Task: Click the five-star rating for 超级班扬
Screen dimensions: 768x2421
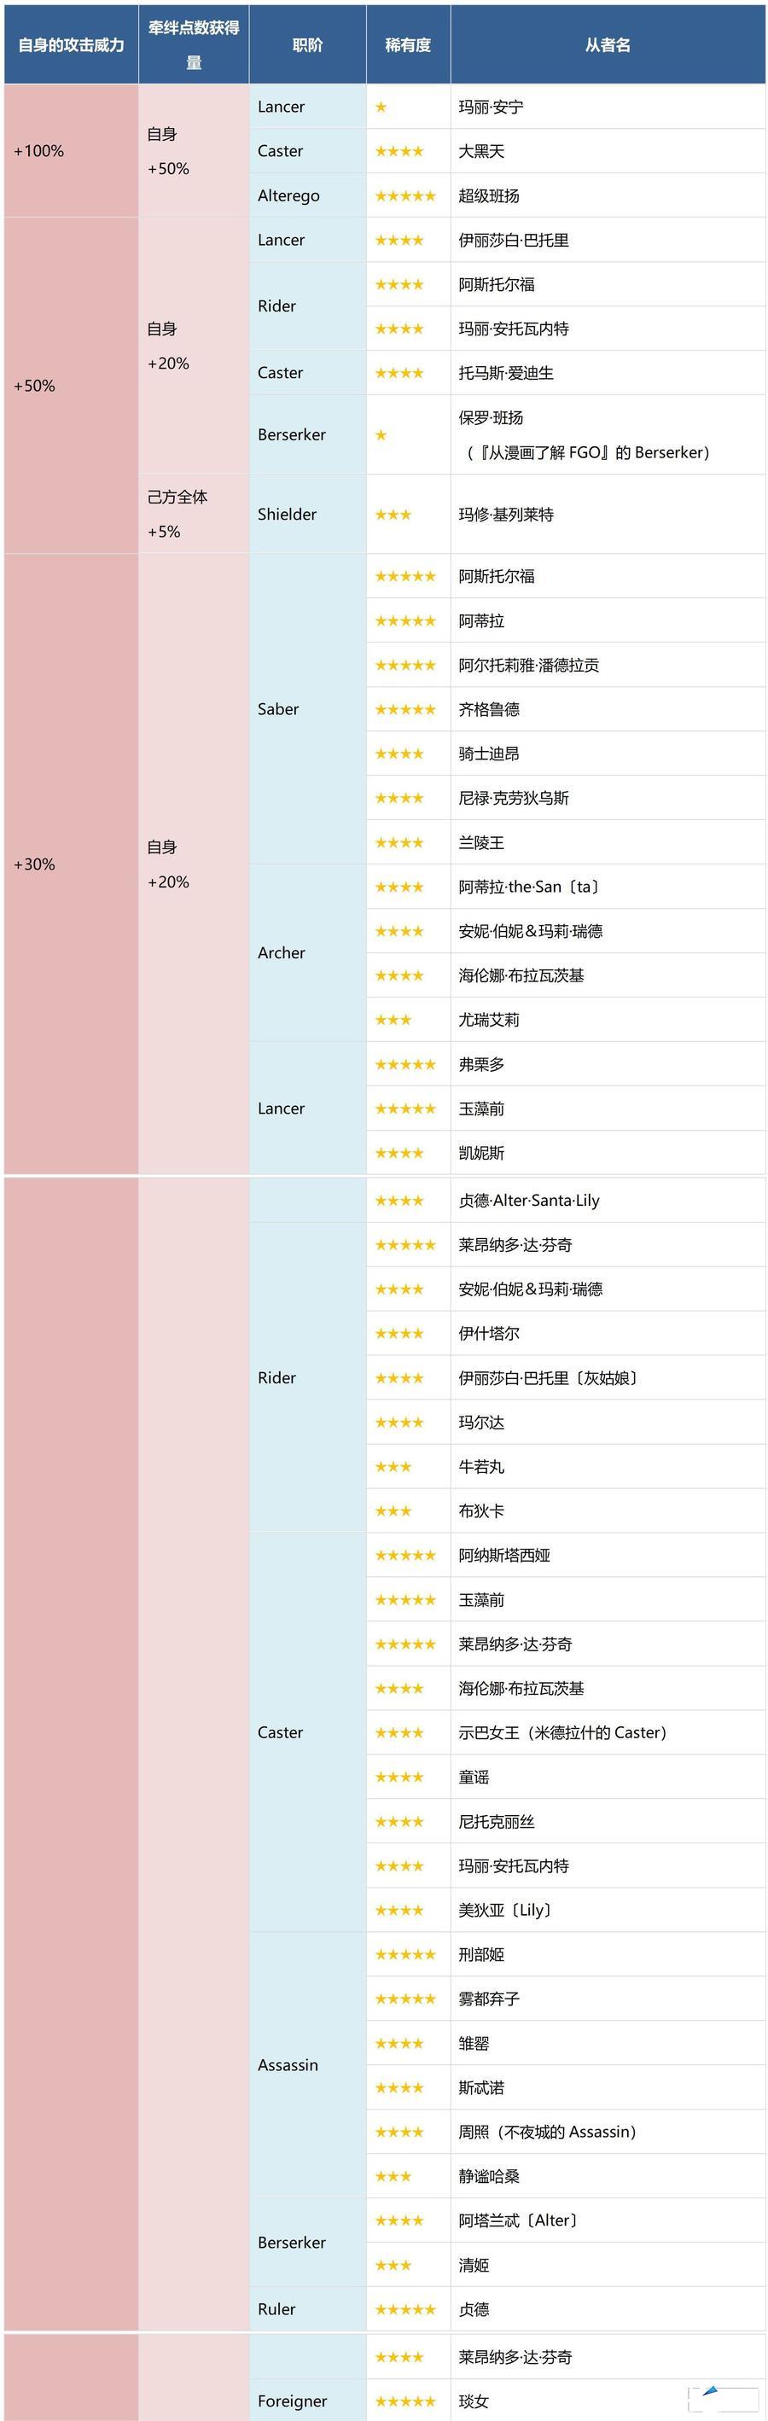Action: (405, 195)
